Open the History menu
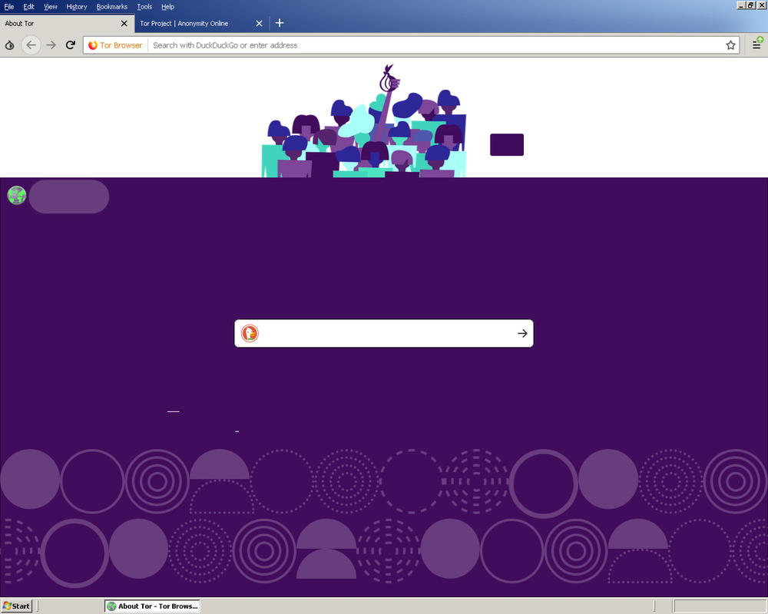Viewport: 768px width, 614px height. coord(76,7)
